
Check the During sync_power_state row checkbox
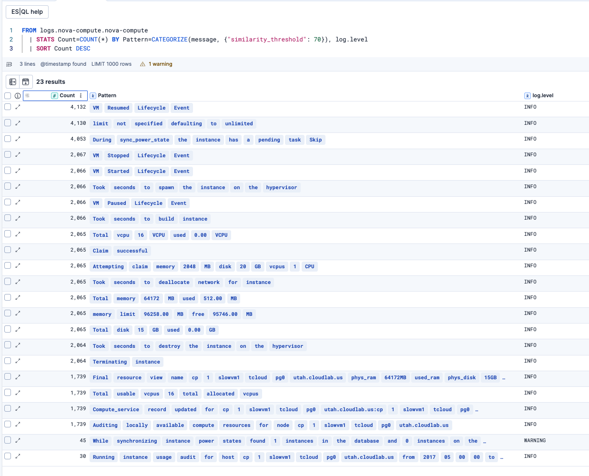[8, 139]
